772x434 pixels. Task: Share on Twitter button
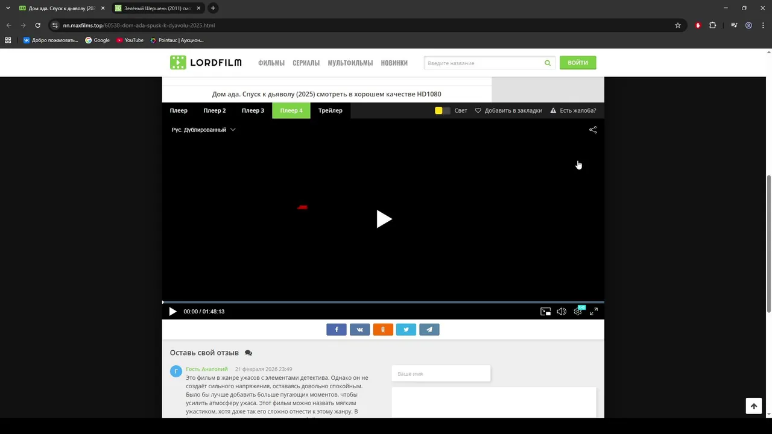[x=406, y=329]
